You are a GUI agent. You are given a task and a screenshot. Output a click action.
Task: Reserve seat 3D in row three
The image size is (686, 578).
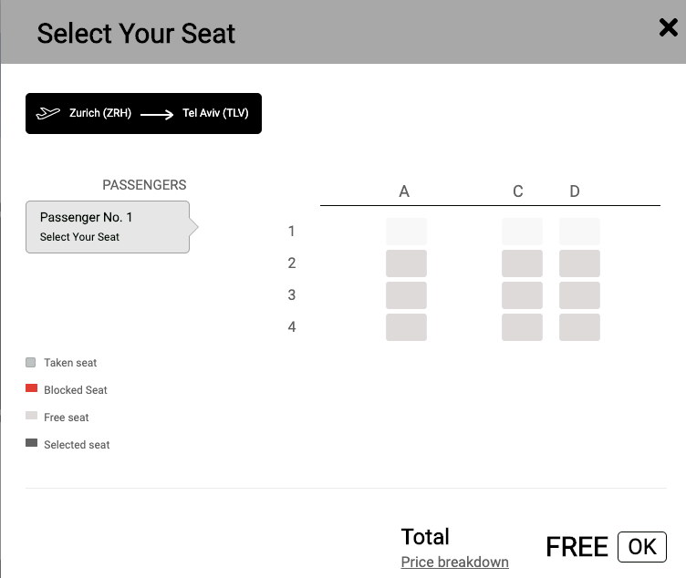click(x=579, y=295)
